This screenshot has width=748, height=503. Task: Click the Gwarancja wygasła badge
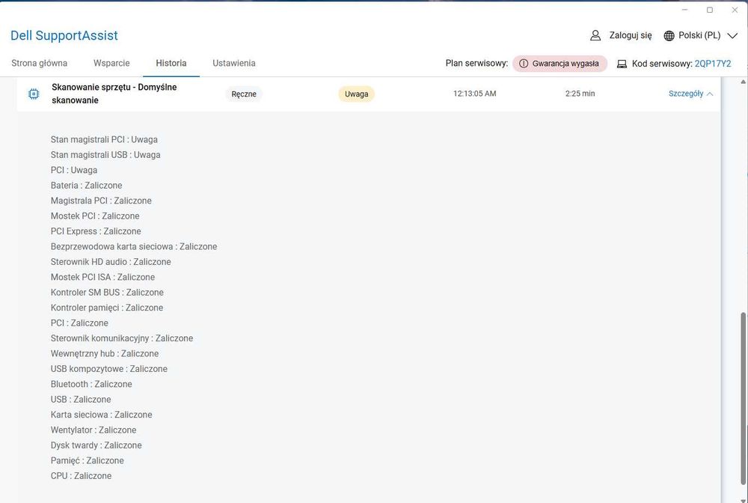560,64
